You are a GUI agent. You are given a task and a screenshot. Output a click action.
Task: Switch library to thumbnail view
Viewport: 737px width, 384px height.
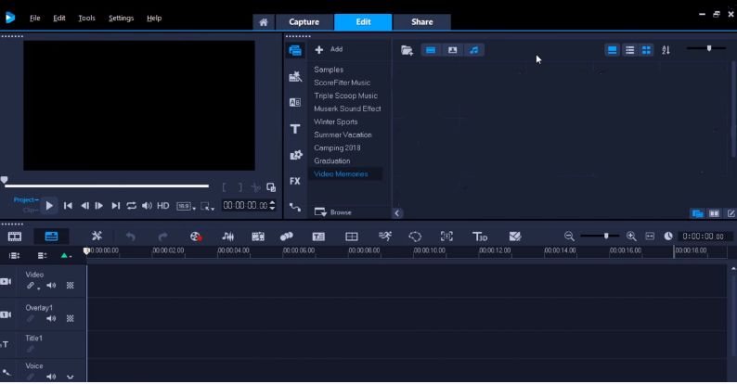pos(647,50)
